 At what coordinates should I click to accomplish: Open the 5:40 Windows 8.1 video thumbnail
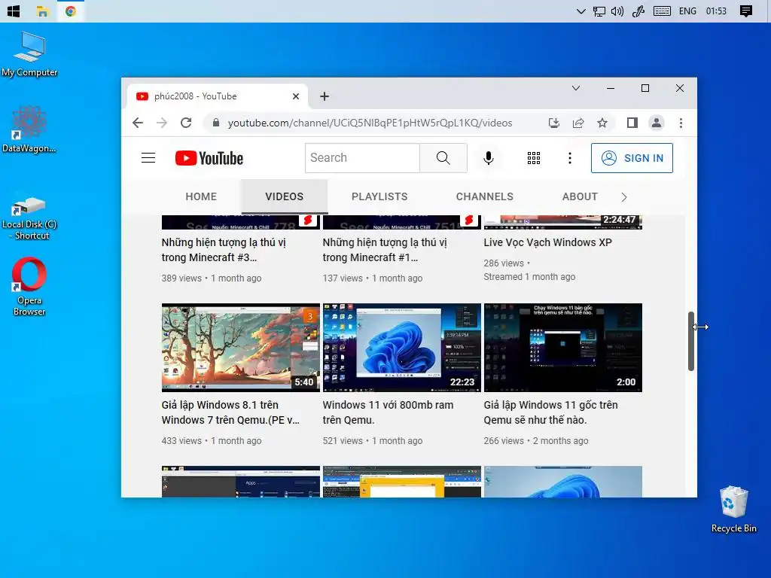click(x=241, y=348)
